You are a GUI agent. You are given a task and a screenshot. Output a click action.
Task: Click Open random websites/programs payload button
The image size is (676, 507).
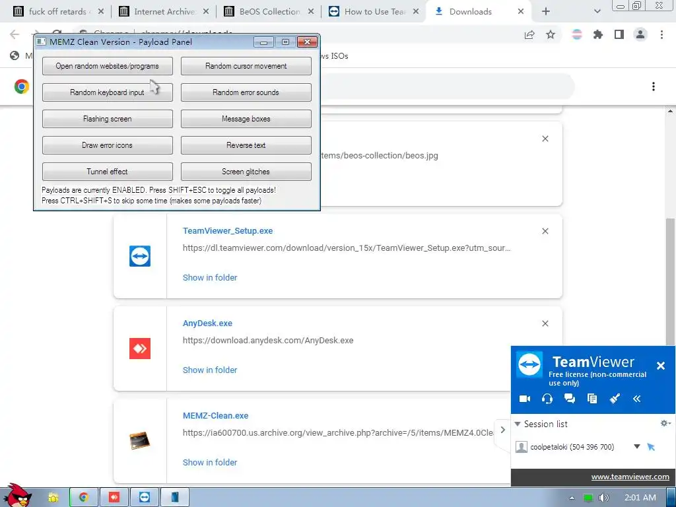coord(108,66)
